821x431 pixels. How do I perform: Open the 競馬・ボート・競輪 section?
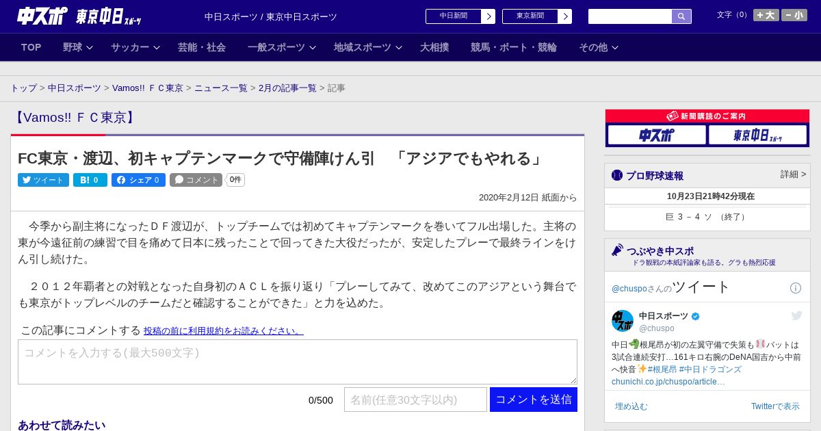[x=514, y=47]
